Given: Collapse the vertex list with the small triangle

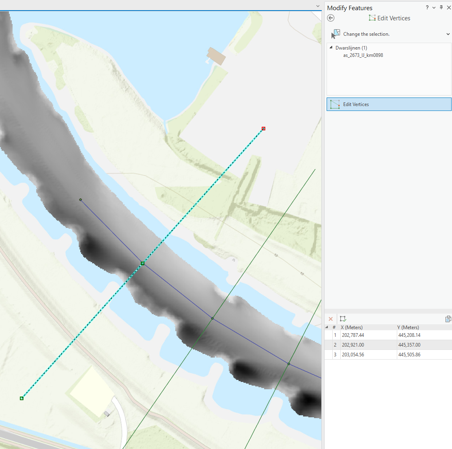Looking at the screenshot, I should click(327, 327).
